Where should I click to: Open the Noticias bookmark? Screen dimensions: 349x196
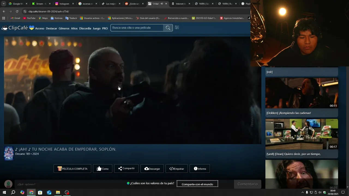coord(56,18)
